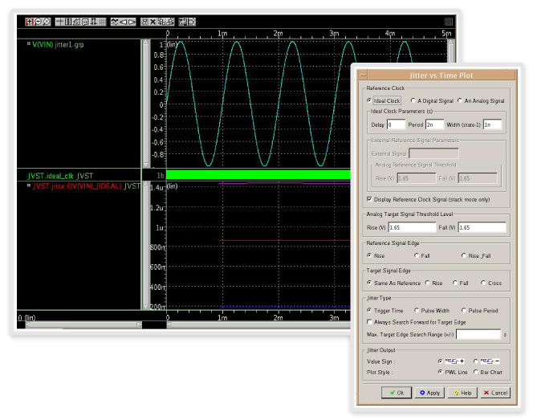The height and width of the screenshot is (420, 533).
Task: Click the waveform-style toolbar icon
Action: [116, 22]
